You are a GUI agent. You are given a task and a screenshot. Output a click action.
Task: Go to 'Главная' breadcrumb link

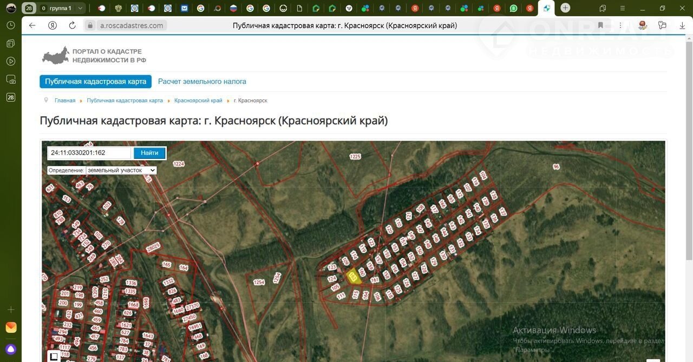click(x=65, y=100)
